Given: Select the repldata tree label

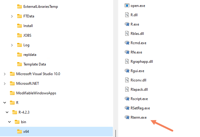Looking at the screenshot, I should click(x=30, y=55).
